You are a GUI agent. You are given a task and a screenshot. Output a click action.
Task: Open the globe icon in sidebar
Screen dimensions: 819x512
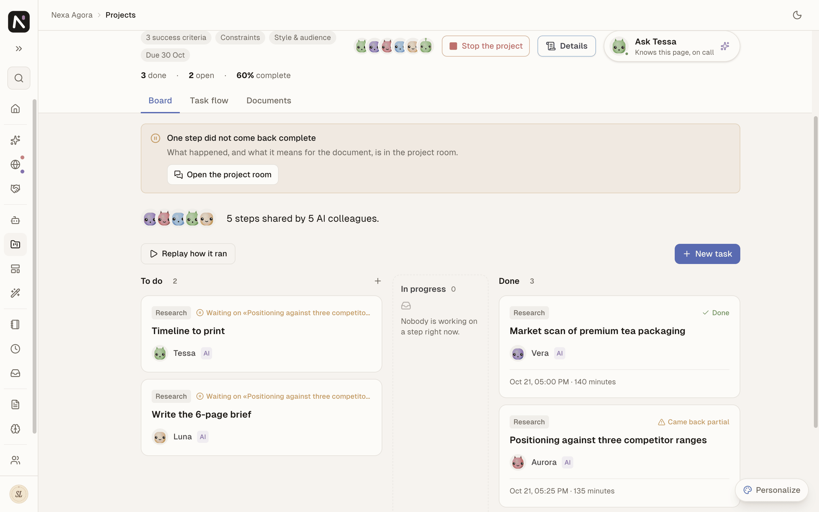(16, 164)
